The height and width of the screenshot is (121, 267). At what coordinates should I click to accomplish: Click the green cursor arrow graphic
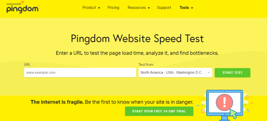tap(233, 114)
